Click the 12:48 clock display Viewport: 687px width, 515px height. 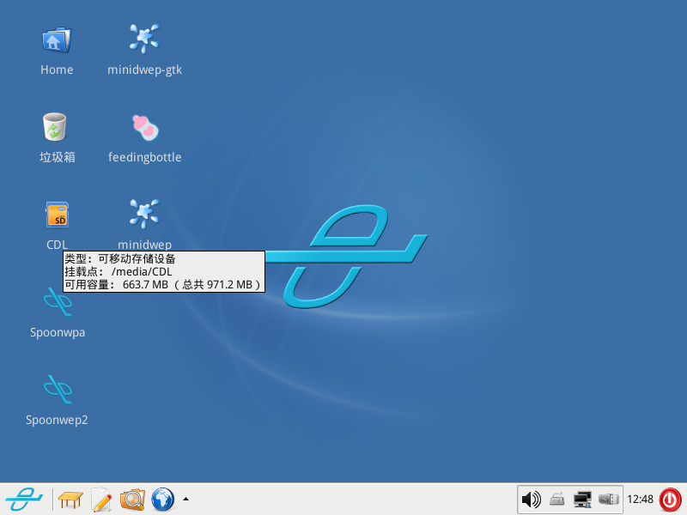coord(640,499)
